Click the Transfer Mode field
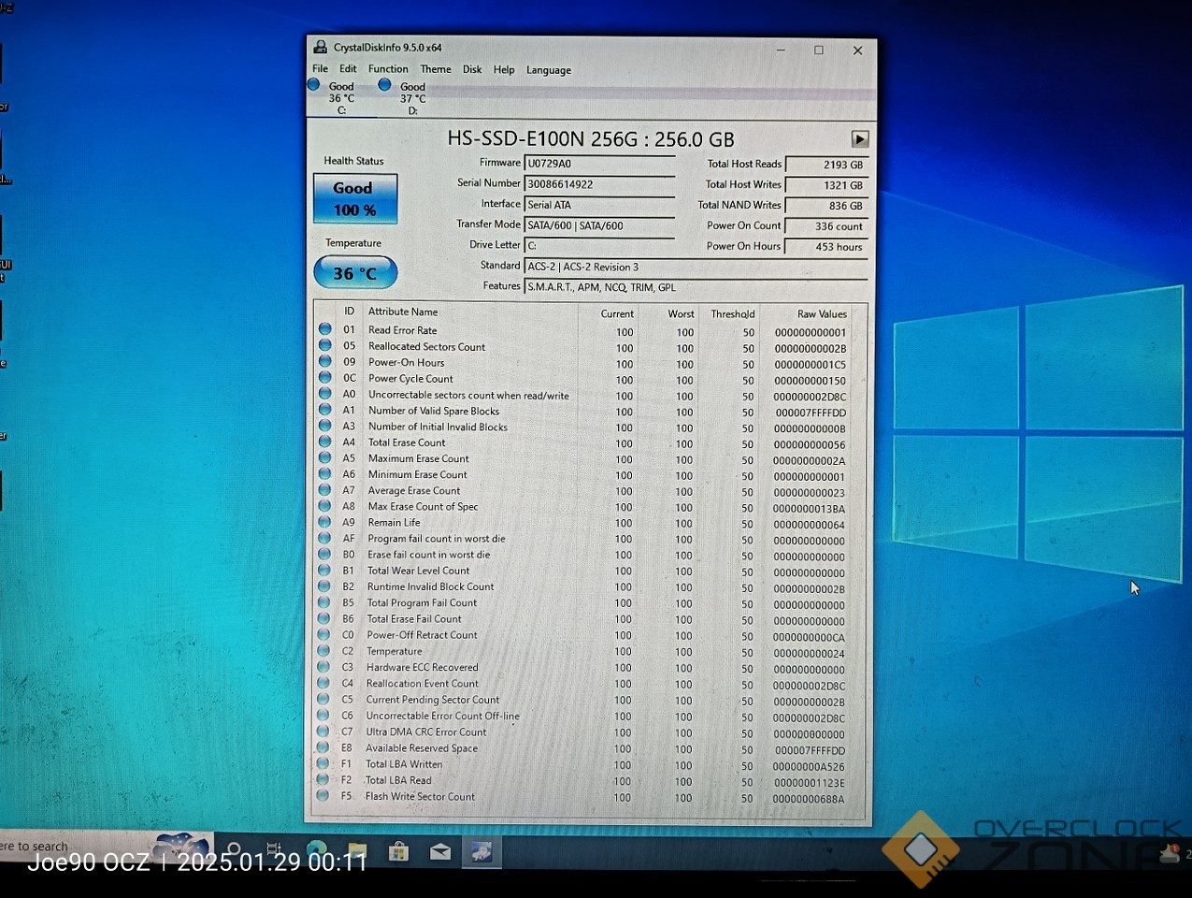The width and height of the screenshot is (1192, 898). (599, 225)
